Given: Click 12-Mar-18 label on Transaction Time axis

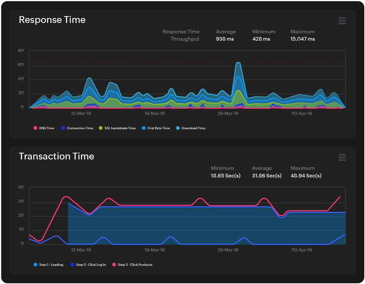Looking at the screenshot, I should tap(81, 250).
